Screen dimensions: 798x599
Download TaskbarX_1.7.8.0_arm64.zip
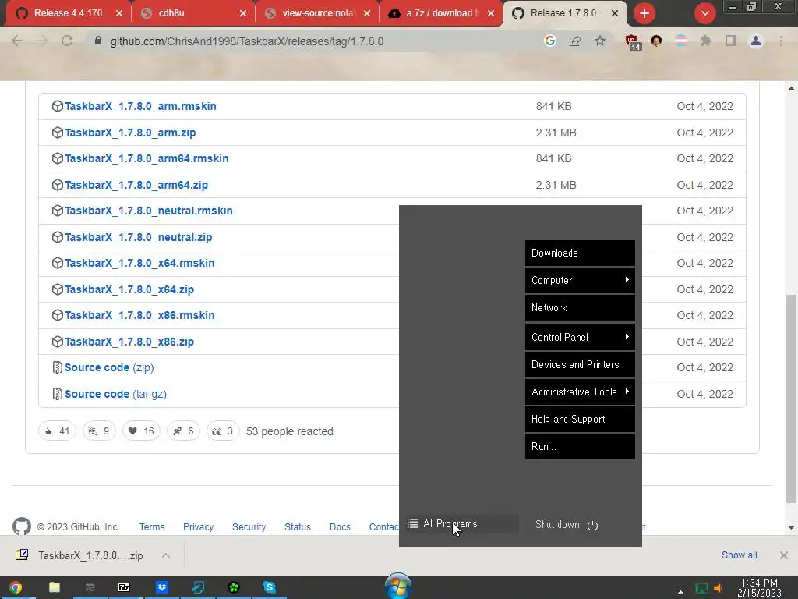coord(136,185)
